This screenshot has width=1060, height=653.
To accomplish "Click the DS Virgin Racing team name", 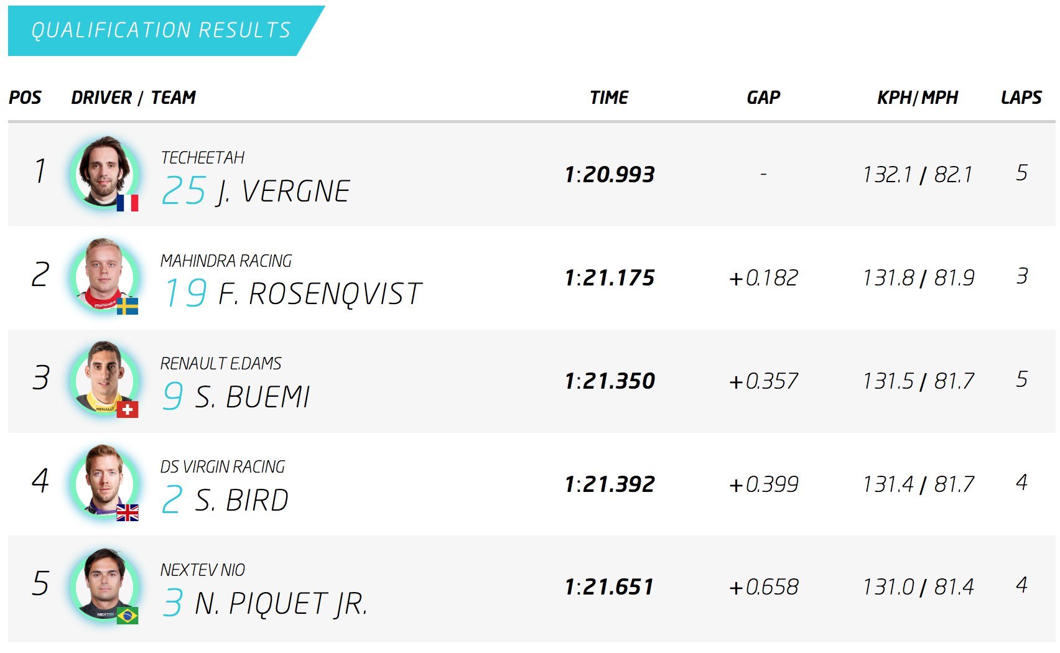I will pos(223,466).
